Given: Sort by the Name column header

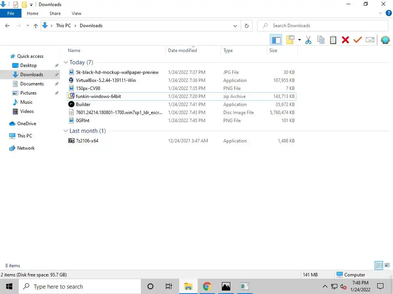Looking at the screenshot, I should [x=116, y=50].
